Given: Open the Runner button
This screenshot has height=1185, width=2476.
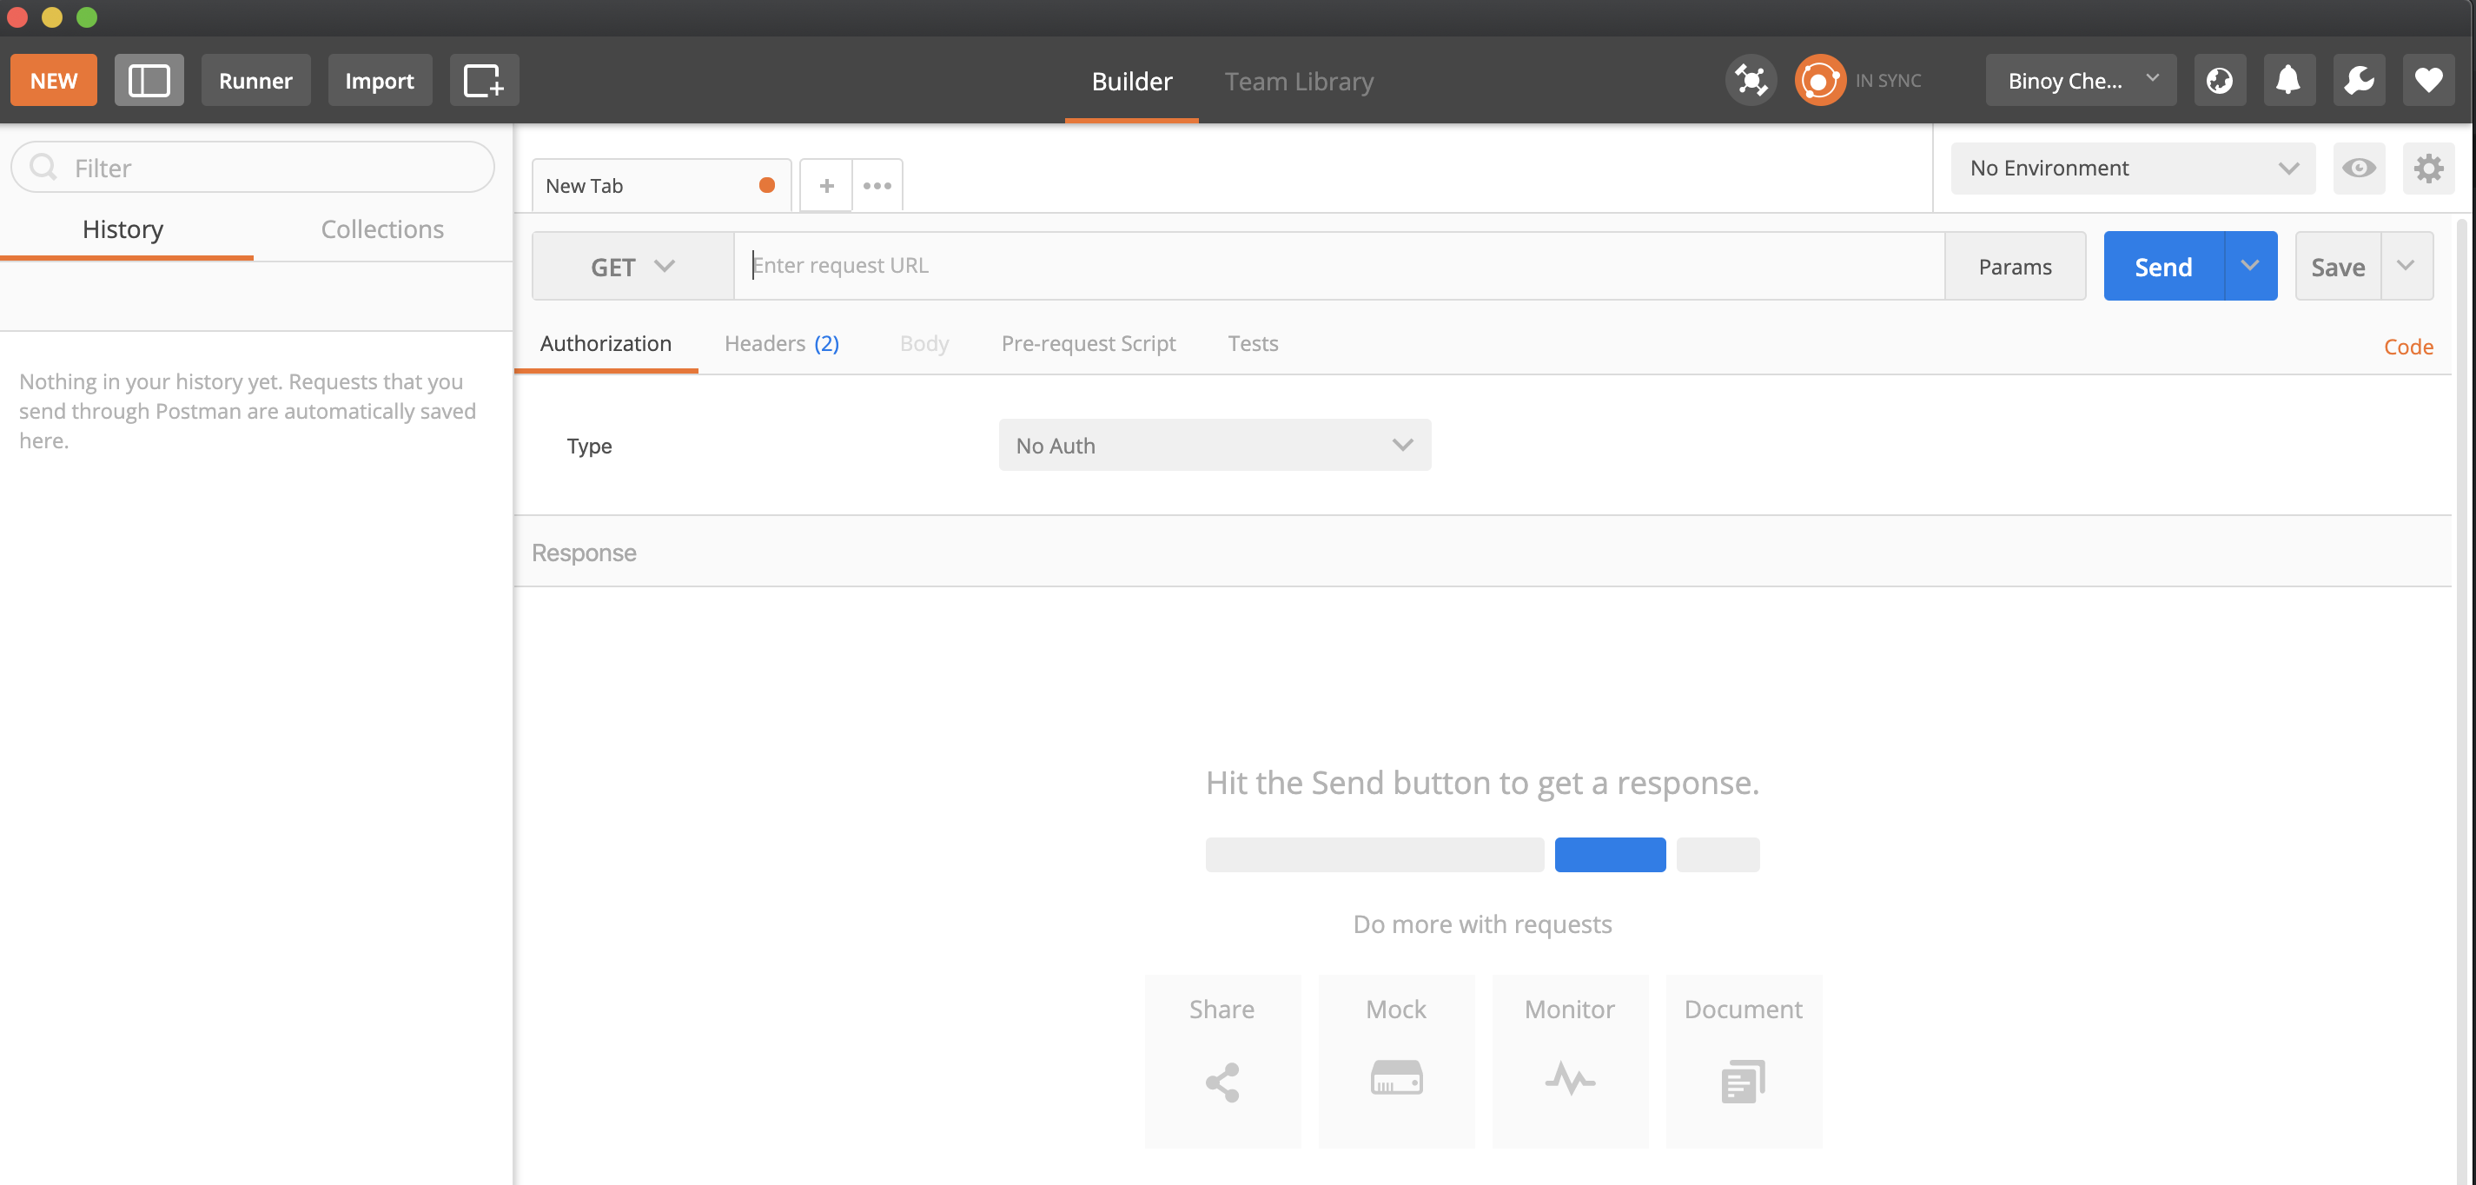Looking at the screenshot, I should click(x=255, y=81).
